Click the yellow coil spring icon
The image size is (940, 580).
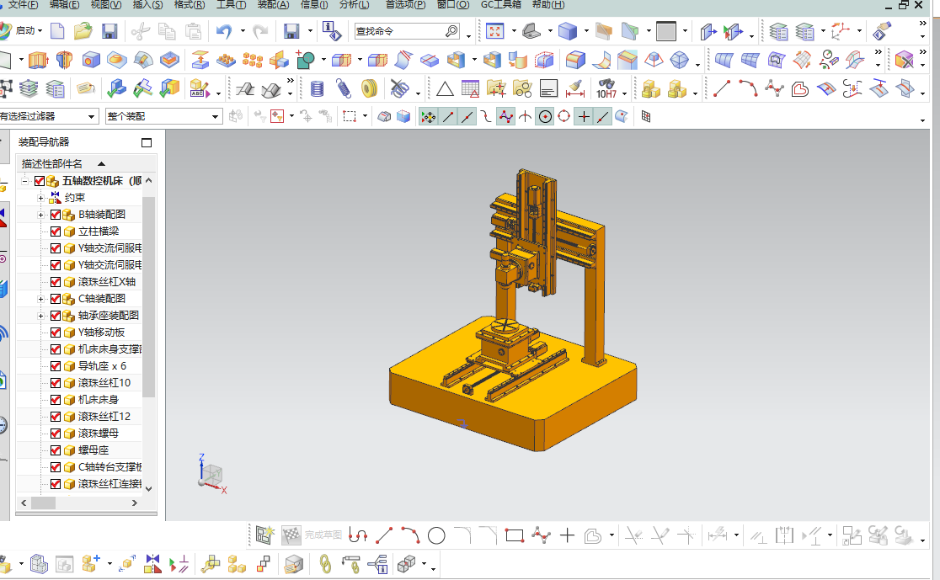[x=369, y=88]
